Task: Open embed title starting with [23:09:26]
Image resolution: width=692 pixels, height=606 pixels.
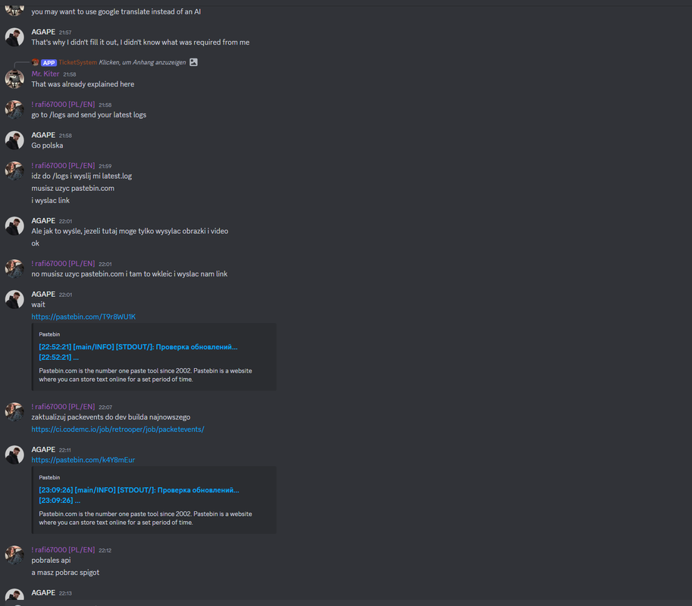Action: click(x=139, y=495)
